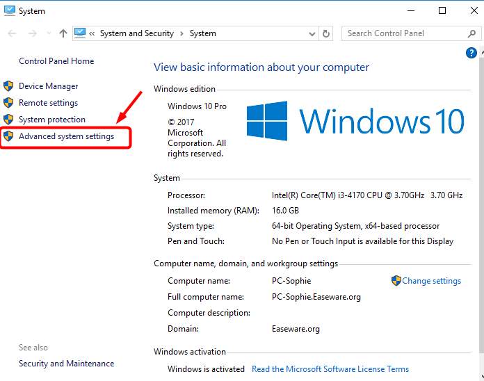This screenshot has width=484, height=381.
Task: Open Device Manager link
Action: point(48,86)
